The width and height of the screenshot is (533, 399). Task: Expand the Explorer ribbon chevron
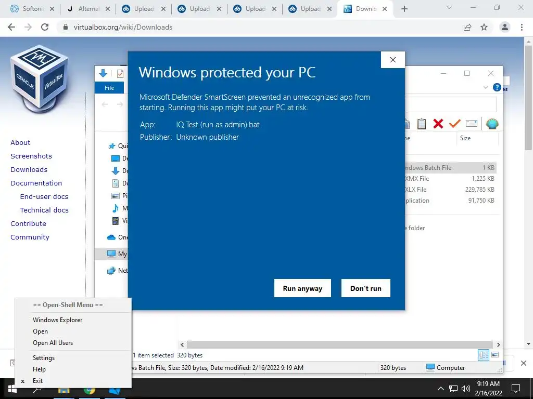(486, 87)
